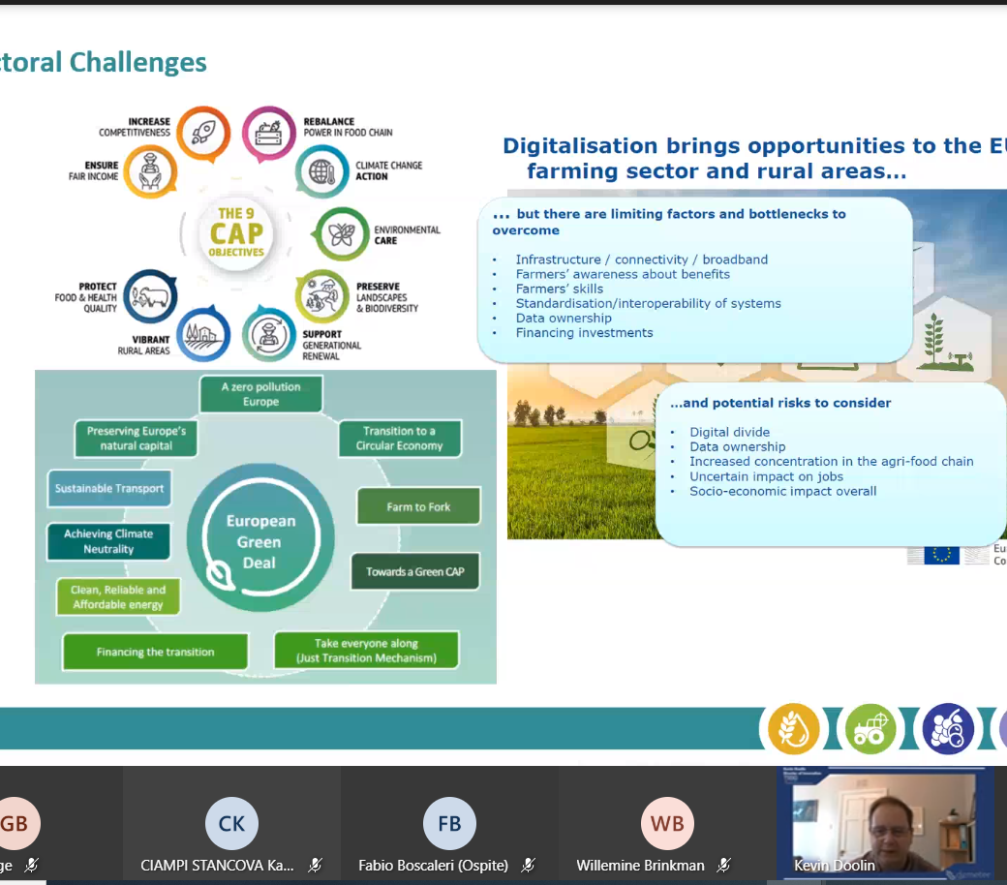This screenshot has height=885, width=1007.
Task: Click Willemine Brinkman's muted mic icon
Action: [x=724, y=865]
